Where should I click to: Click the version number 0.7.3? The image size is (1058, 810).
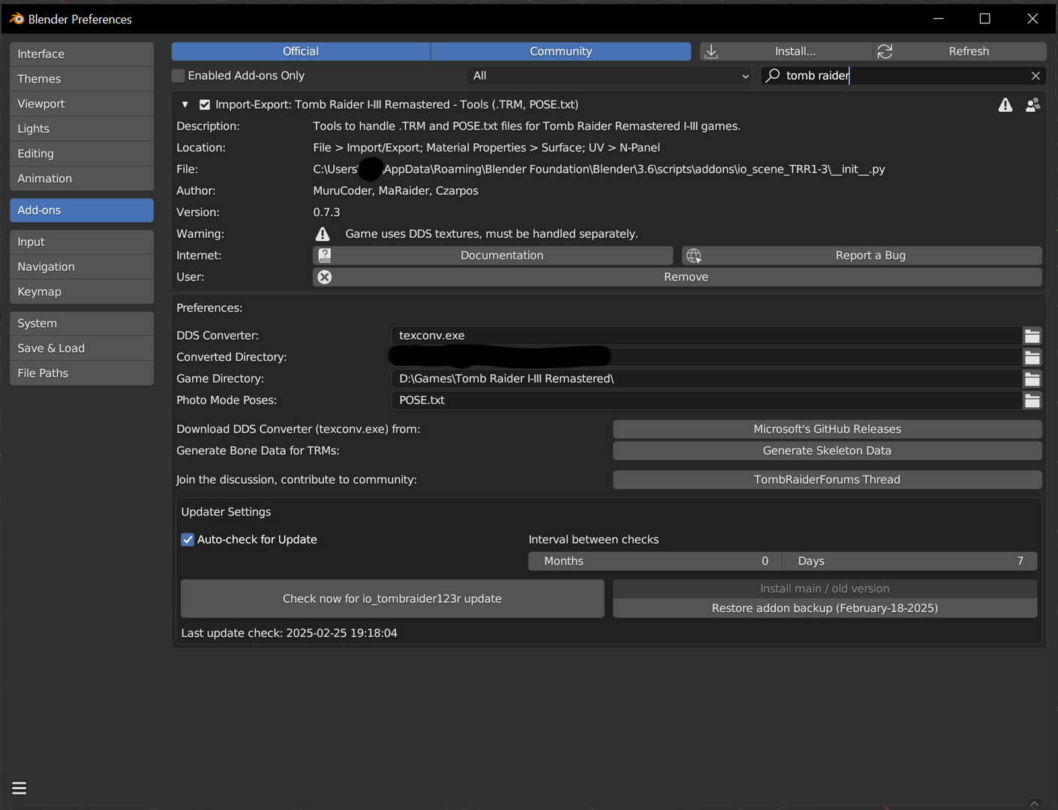tap(326, 212)
